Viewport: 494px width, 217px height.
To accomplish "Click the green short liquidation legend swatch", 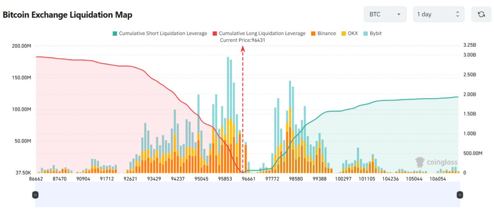I will pos(115,33).
